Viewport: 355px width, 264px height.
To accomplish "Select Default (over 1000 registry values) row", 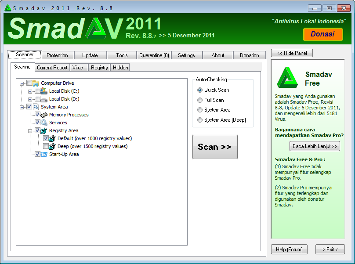I will coord(95,138).
